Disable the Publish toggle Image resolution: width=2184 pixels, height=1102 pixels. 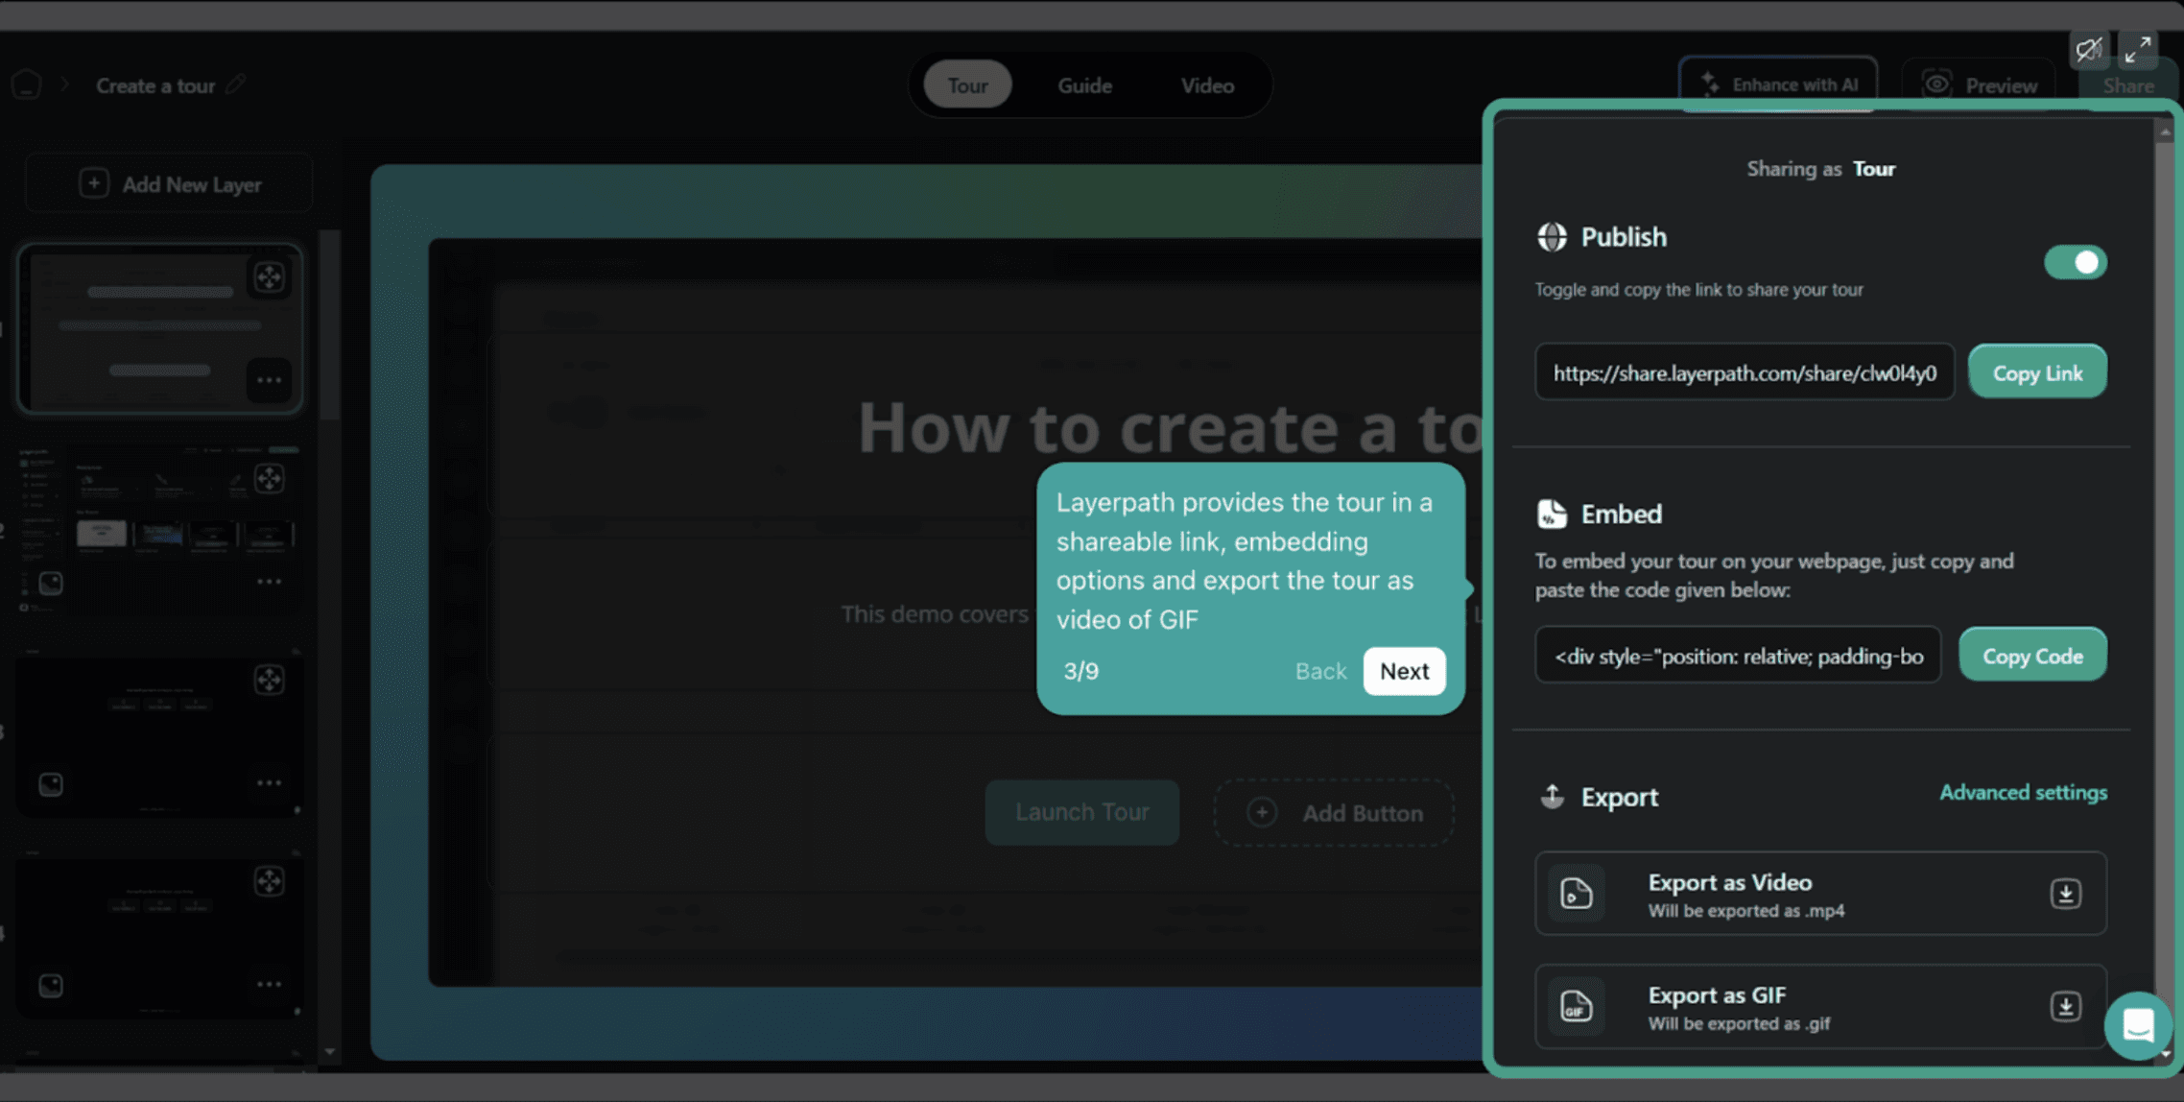[x=2076, y=262]
